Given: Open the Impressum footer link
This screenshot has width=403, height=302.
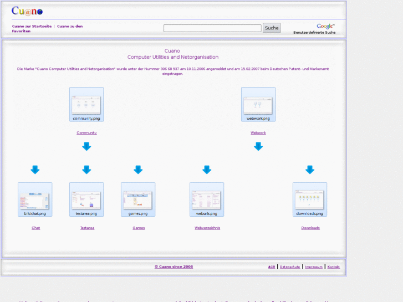Looking at the screenshot, I should click(x=314, y=267).
